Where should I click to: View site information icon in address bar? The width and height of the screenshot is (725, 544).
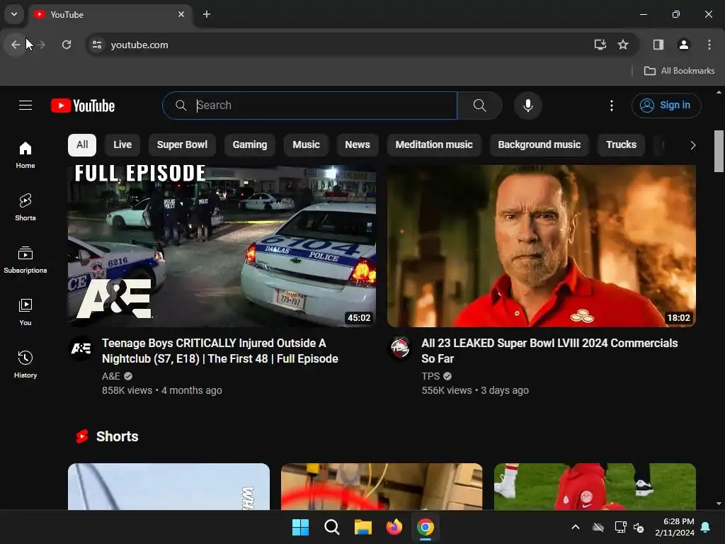97,45
